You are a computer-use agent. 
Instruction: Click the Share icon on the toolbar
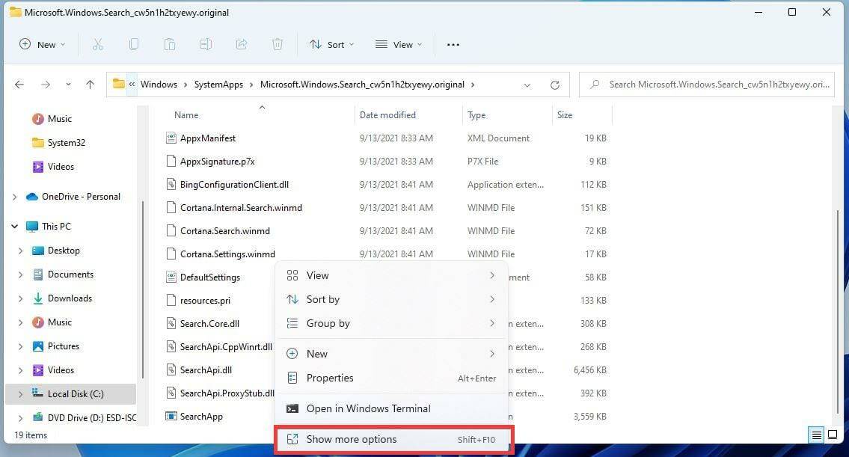(x=242, y=44)
